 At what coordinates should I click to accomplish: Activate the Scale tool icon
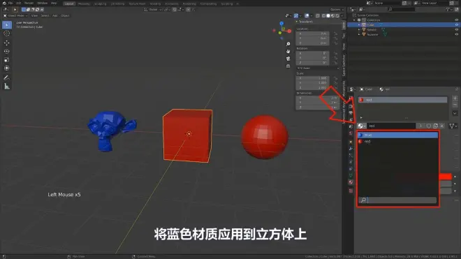[x=7, y=59]
